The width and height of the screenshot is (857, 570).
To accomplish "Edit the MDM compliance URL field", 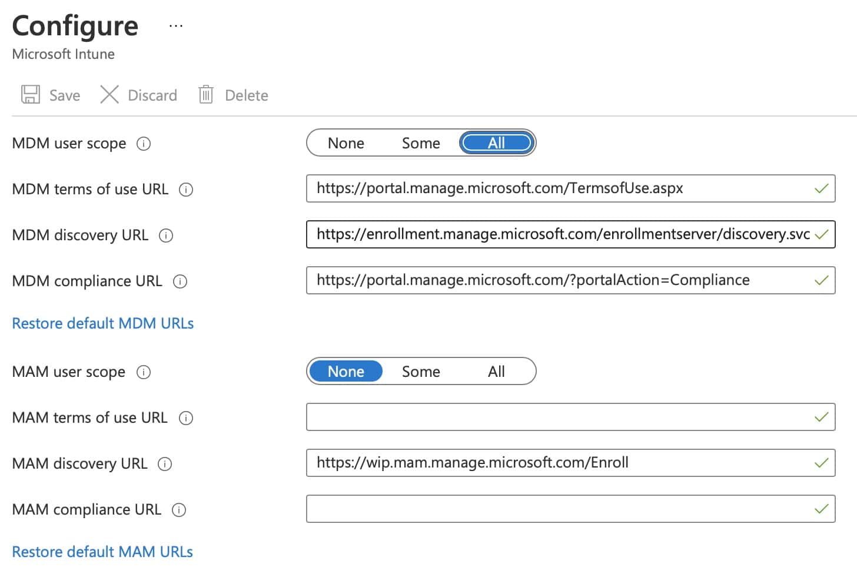I will (570, 280).
